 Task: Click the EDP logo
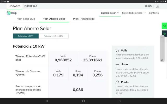click(12, 13)
